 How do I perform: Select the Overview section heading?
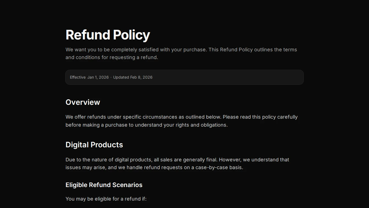(x=83, y=102)
